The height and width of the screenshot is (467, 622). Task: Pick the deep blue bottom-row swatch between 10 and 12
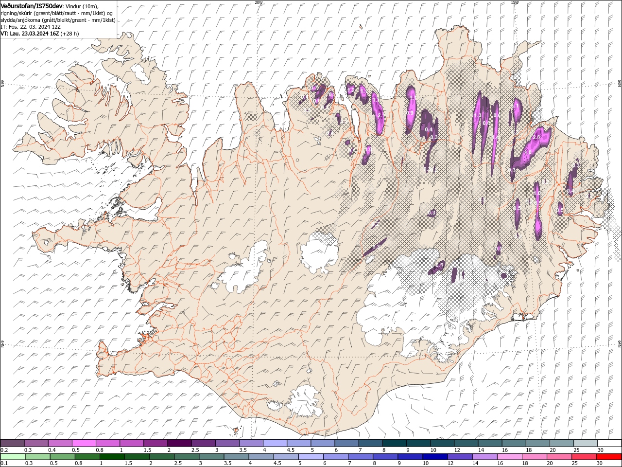(435, 457)
